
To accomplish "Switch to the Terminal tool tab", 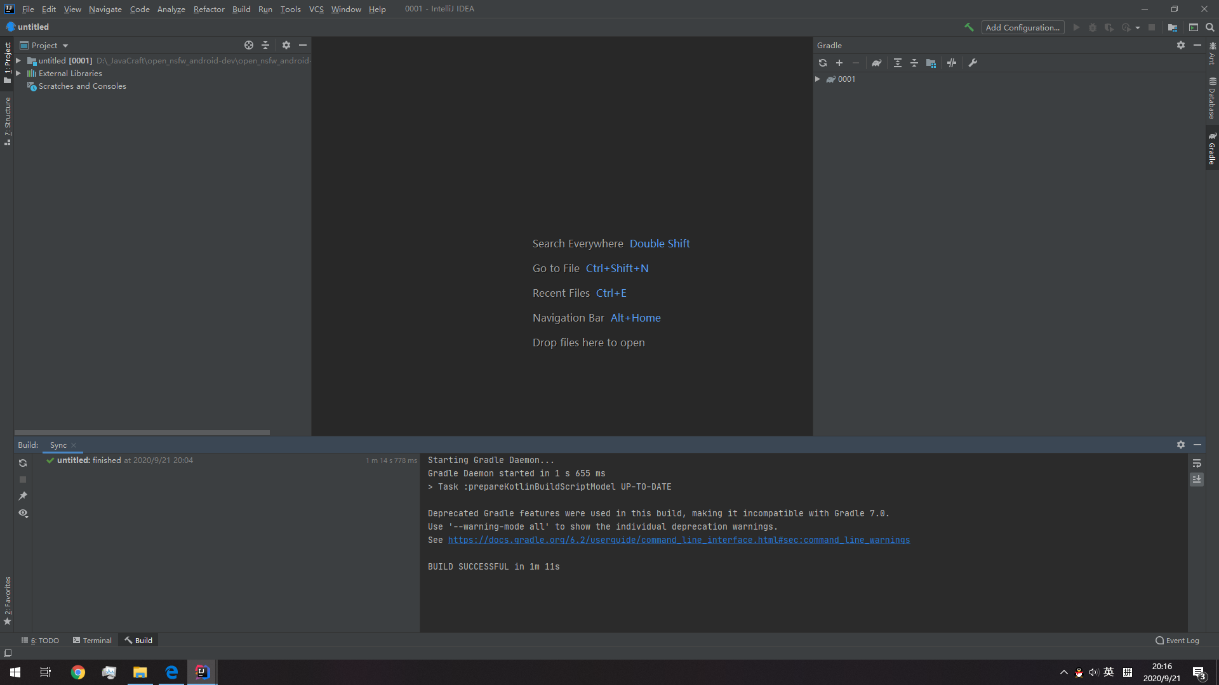I will click(x=92, y=640).
